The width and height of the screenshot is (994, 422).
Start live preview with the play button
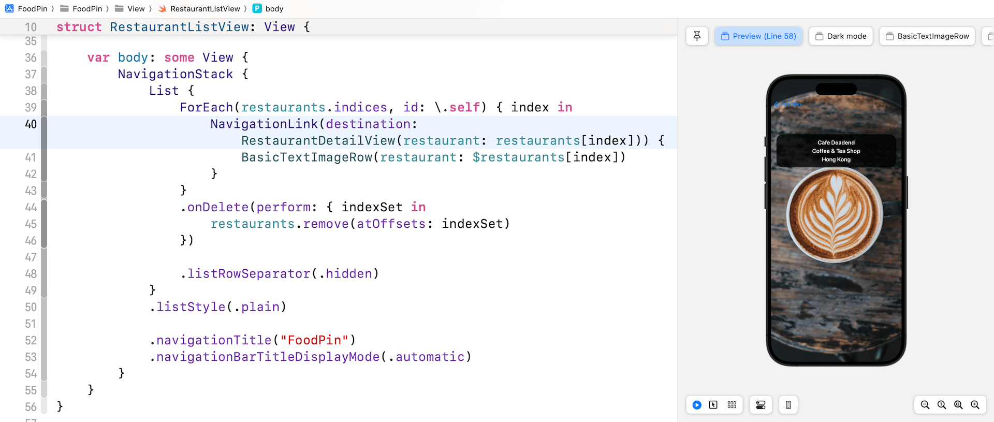click(x=697, y=405)
